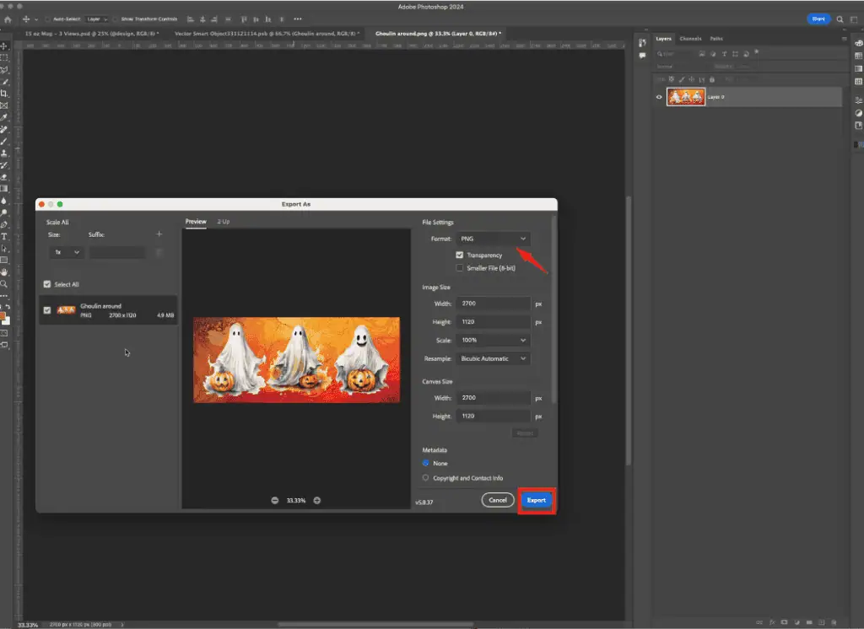The image size is (864, 629).
Task: Open the Resample dropdown showing Bicubic Automatic
Action: click(494, 358)
